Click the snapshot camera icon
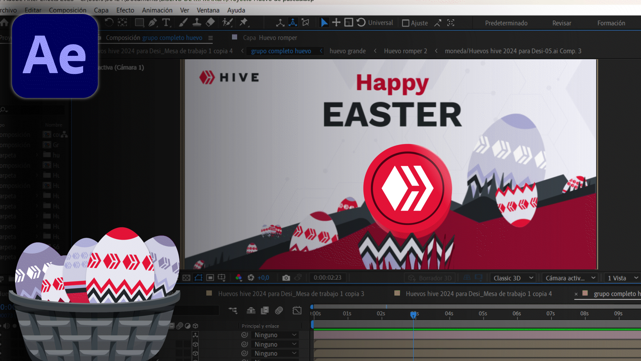 tap(286, 278)
